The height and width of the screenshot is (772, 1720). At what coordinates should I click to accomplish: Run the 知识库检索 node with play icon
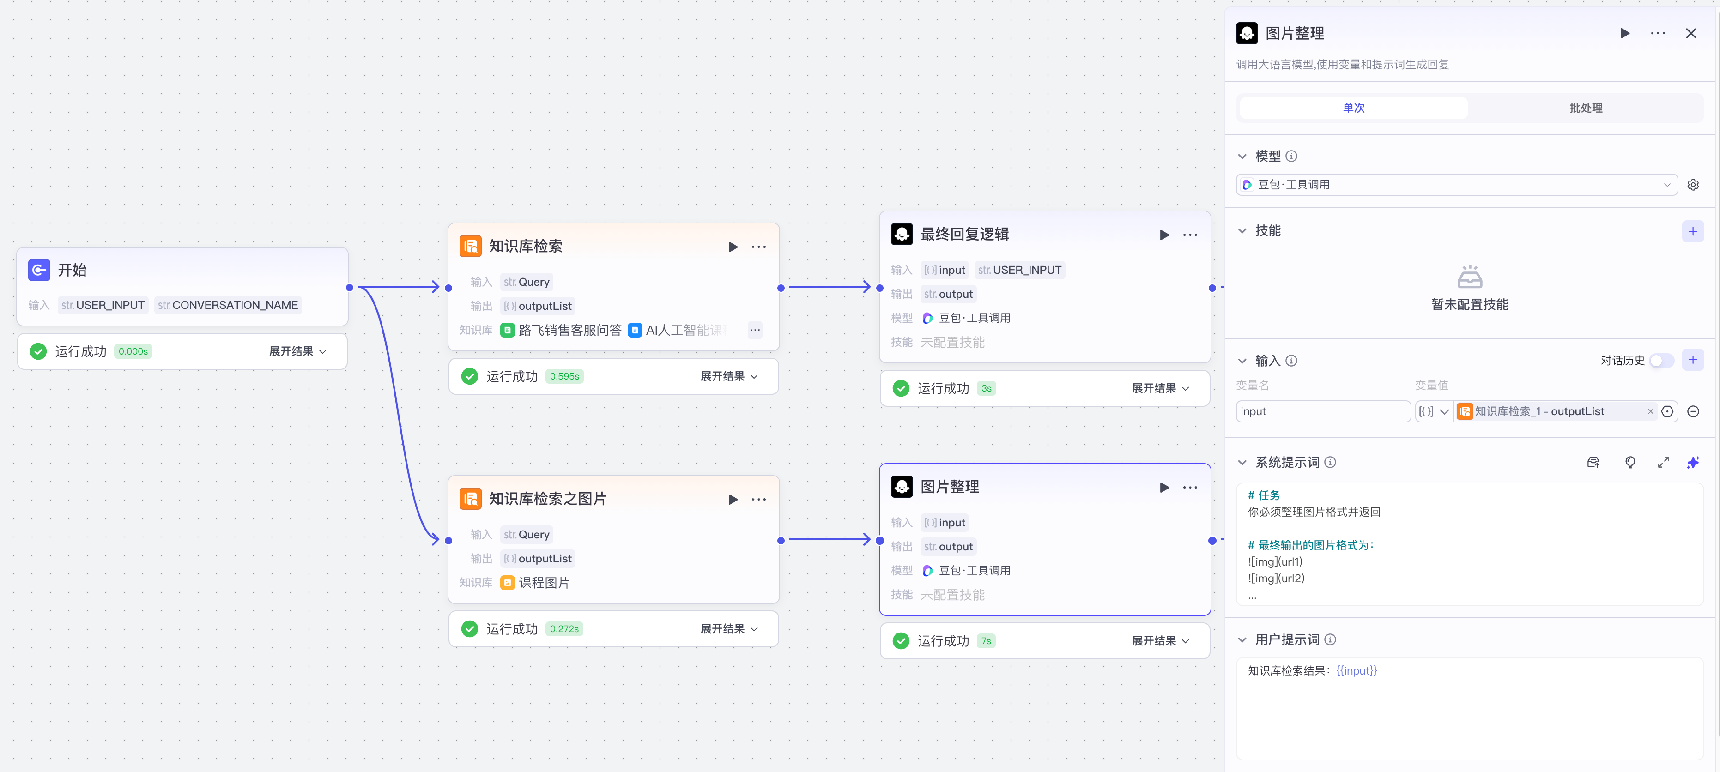[x=733, y=247]
